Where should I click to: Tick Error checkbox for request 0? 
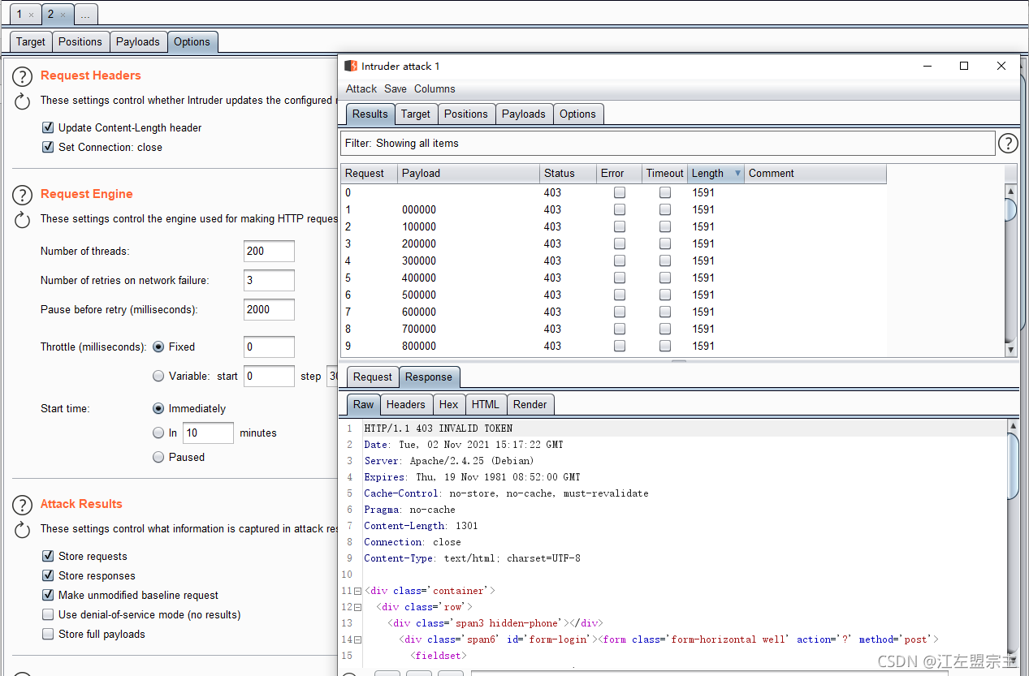(x=620, y=192)
